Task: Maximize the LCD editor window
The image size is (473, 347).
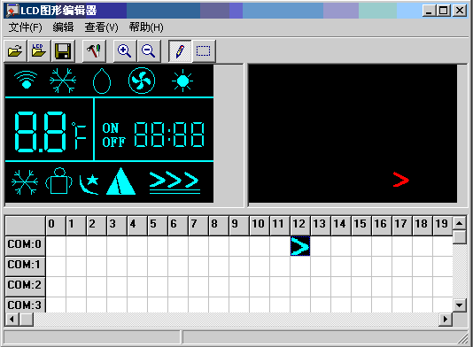Action: pos(444,11)
